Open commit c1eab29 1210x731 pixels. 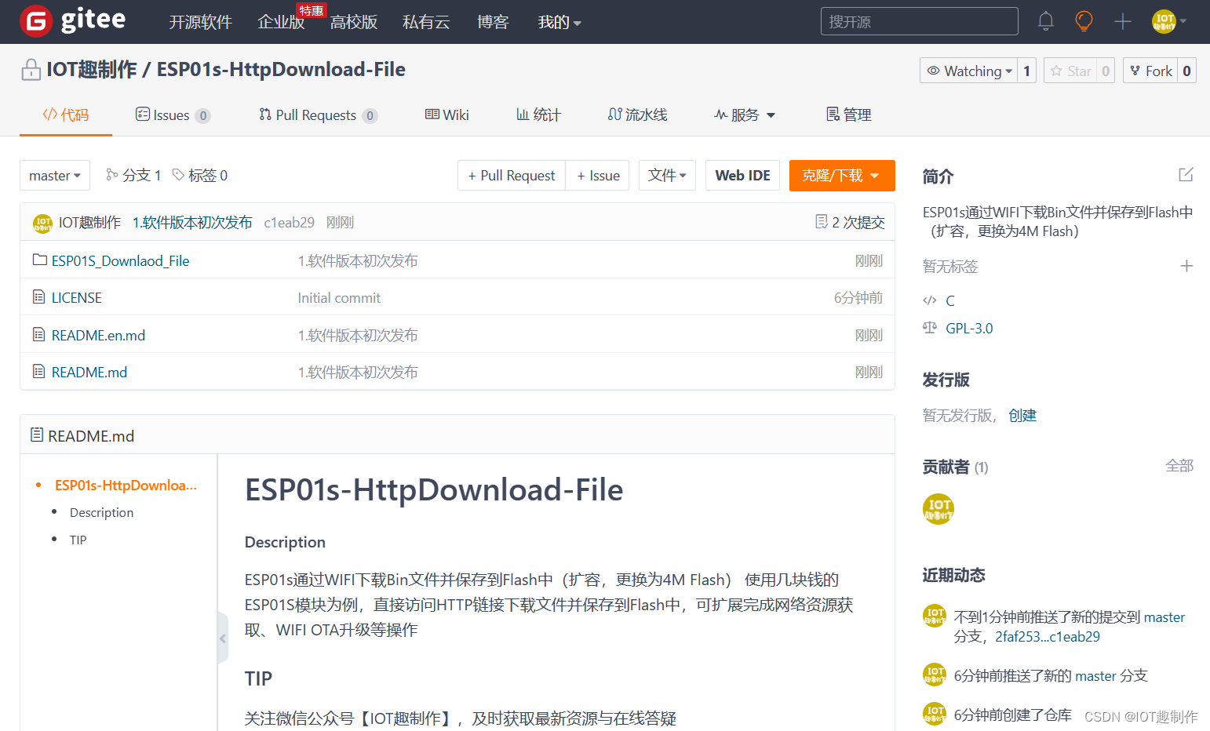coord(289,223)
